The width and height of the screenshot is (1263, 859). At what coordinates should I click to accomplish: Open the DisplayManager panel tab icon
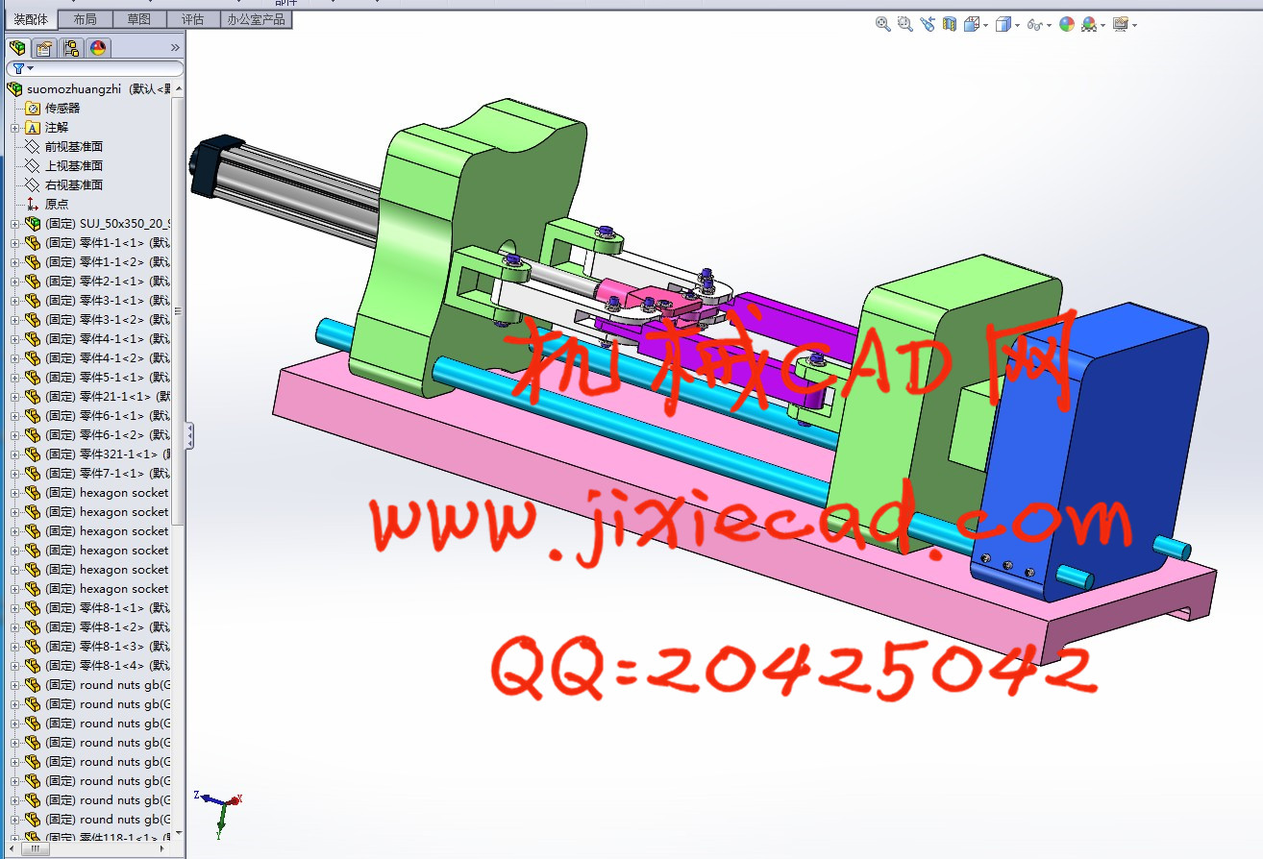pyautogui.click(x=98, y=48)
